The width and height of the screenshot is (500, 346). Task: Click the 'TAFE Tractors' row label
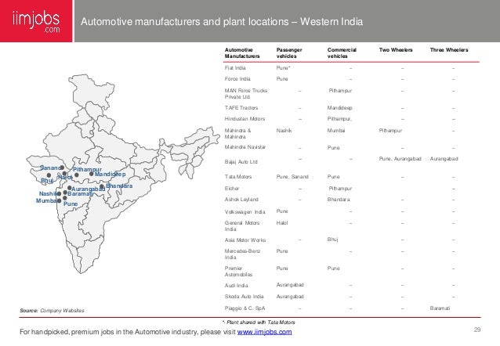(241, 108)
